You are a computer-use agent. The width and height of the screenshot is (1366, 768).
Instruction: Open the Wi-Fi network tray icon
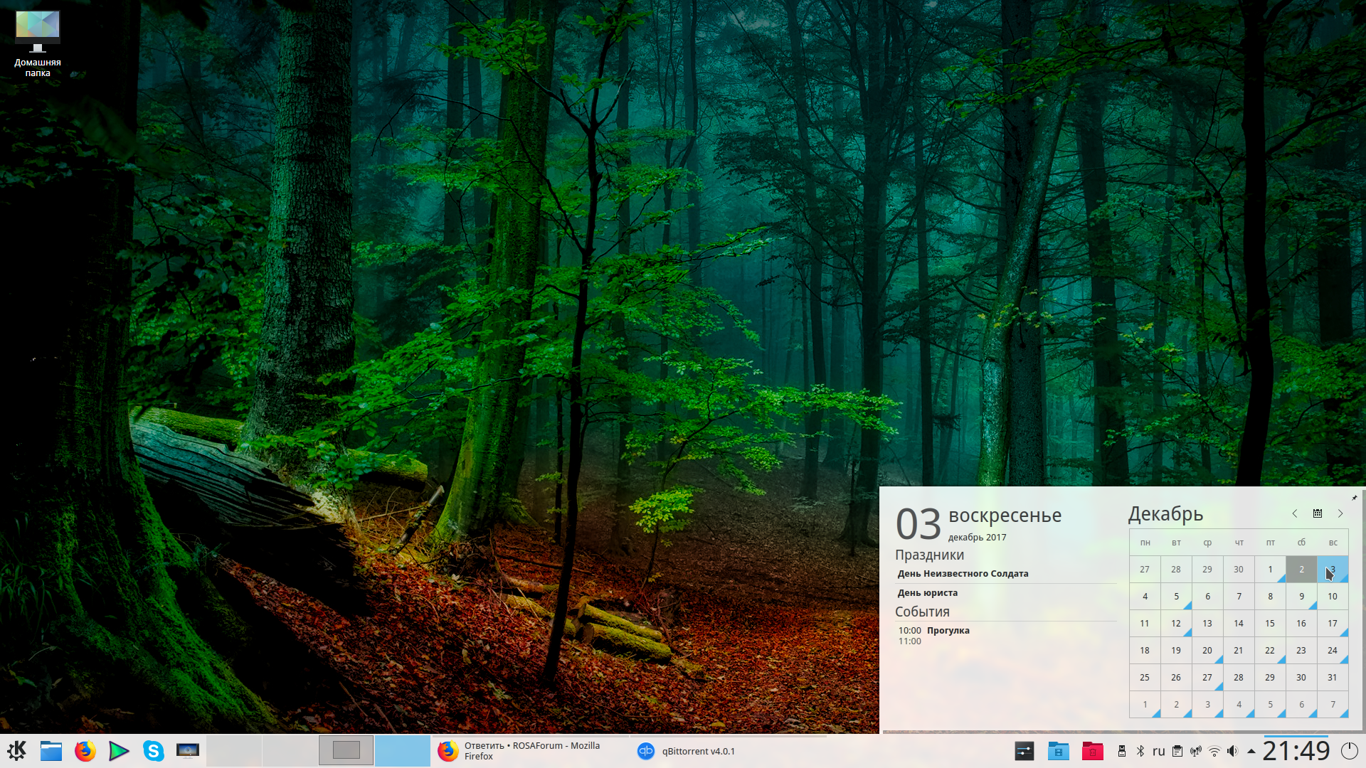pos(1214,751)
